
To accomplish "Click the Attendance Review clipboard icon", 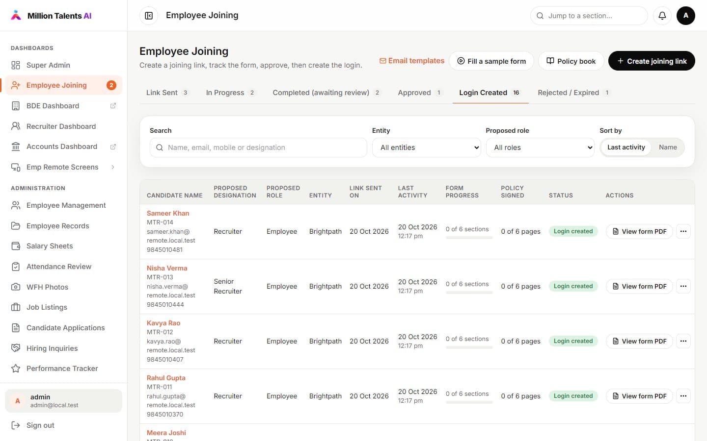I will (x=16, y=267).
